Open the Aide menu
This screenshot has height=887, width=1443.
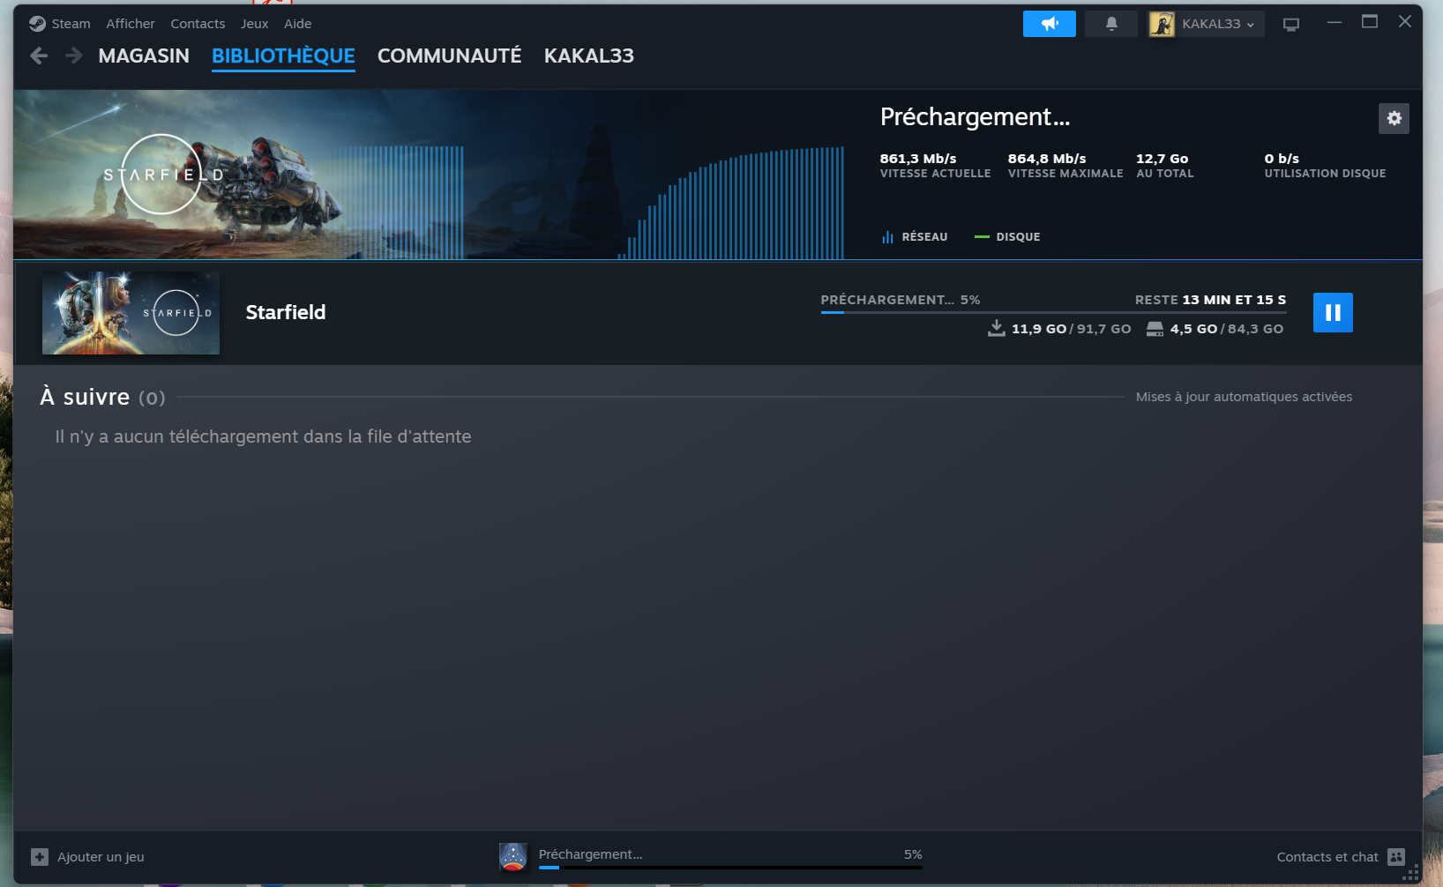pos(297,24)
